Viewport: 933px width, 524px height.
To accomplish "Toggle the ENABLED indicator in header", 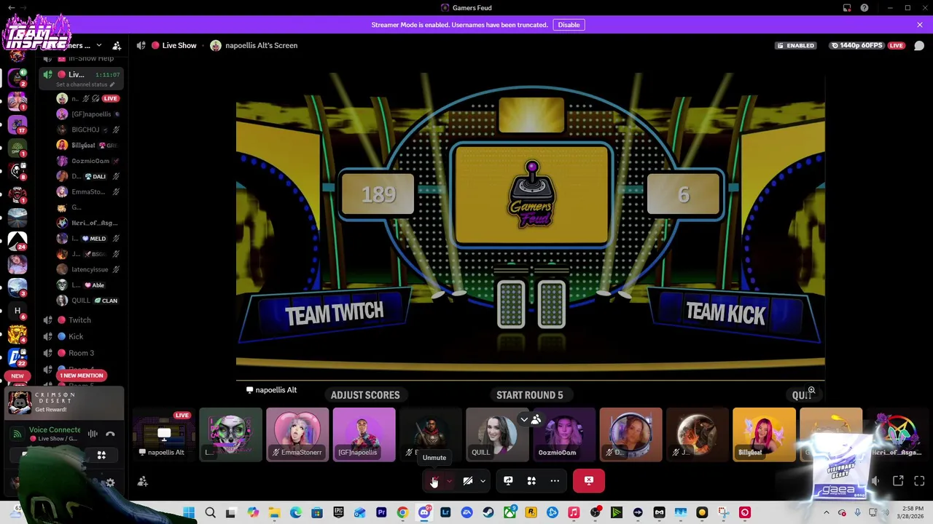I will tap(796, 46).
